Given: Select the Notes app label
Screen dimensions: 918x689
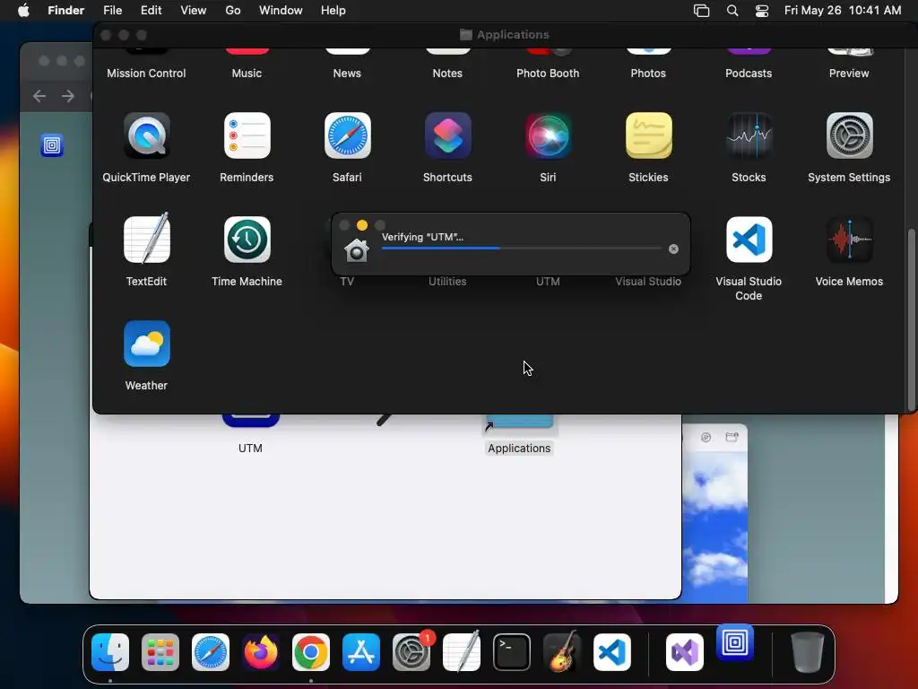Looking at the screenshot, I should tap(447, 74).
